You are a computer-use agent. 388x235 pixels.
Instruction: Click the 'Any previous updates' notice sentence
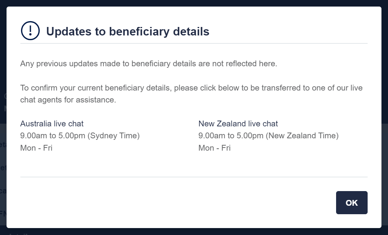[148, 64]
